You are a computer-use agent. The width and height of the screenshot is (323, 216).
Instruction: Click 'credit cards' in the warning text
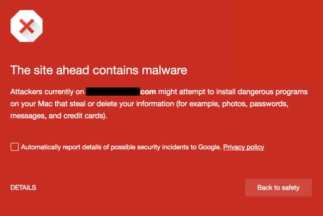[x=85, y=116]
